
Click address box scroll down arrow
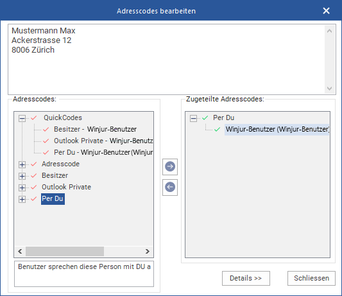click(x=329, y=89)
